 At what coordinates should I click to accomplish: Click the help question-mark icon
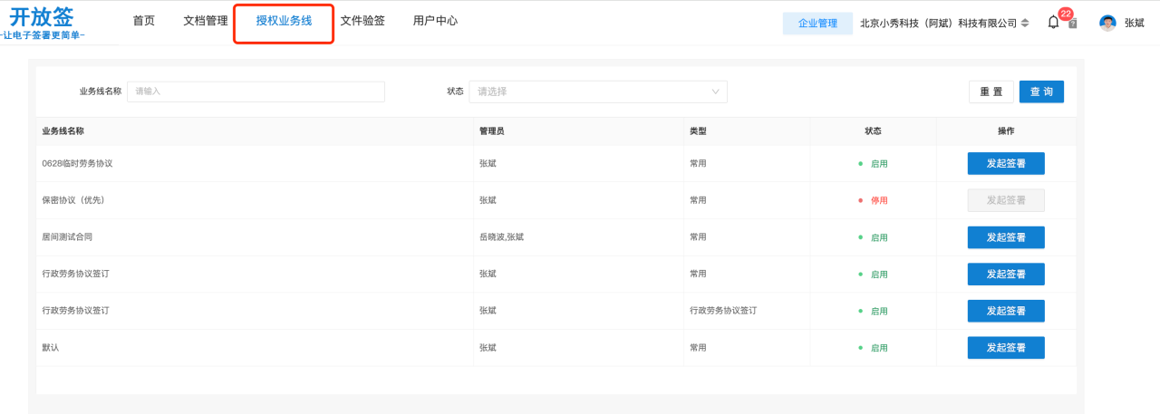(x=1073, y=24)
